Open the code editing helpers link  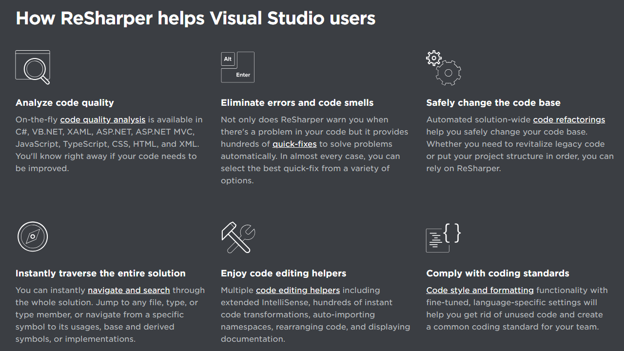click(298, 290)
